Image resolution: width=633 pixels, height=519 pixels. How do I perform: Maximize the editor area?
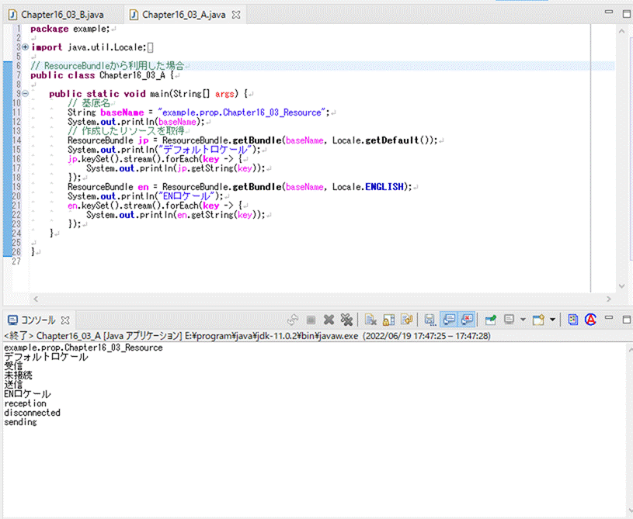[627, 14]
